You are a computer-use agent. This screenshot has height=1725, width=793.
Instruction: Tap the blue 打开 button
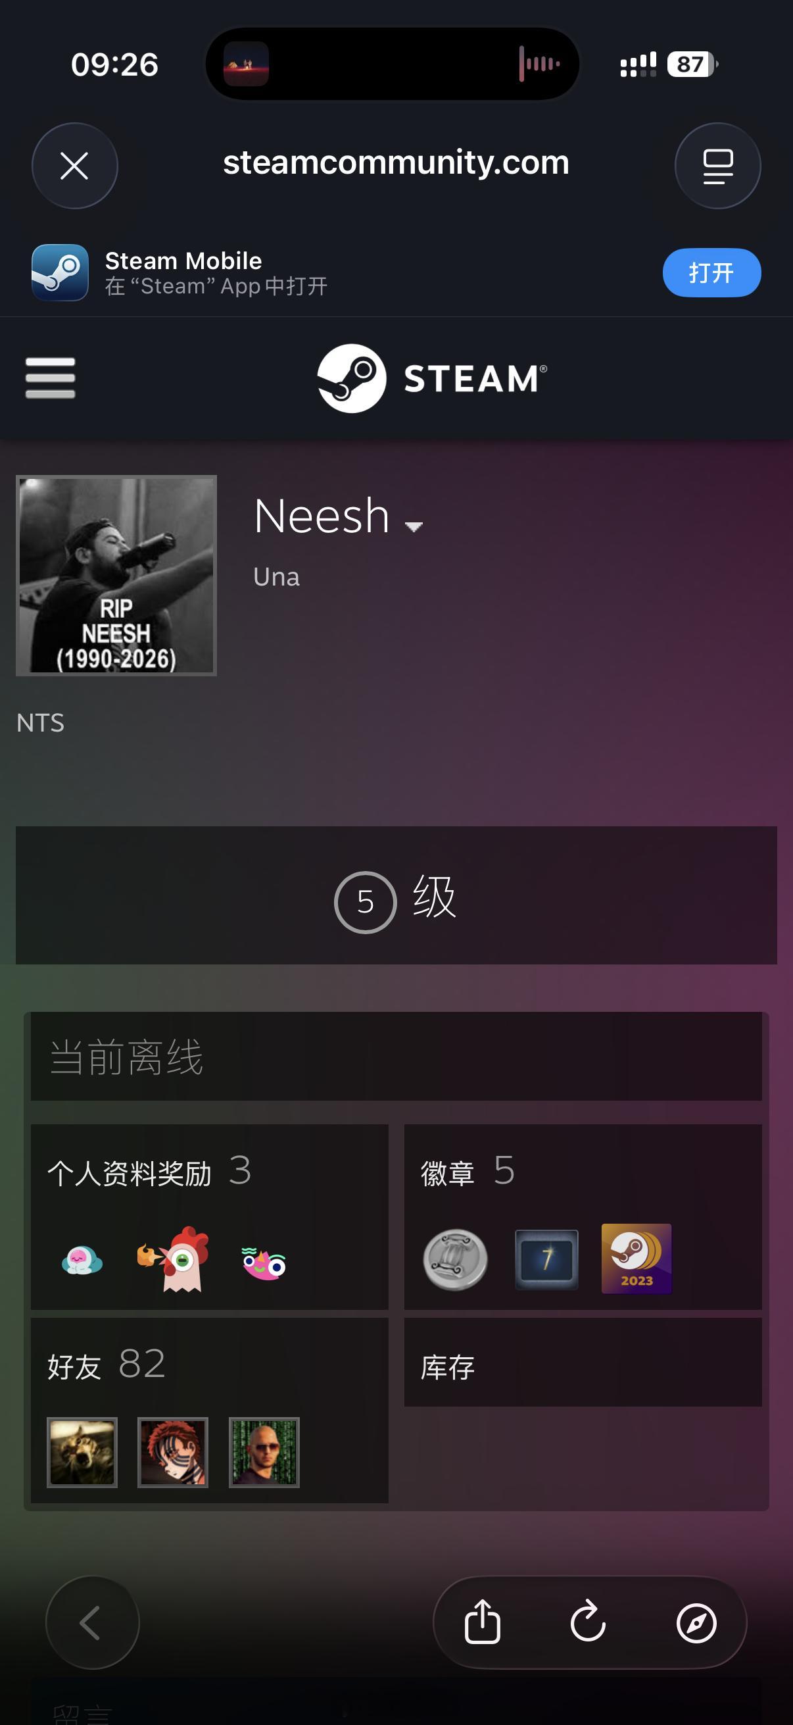tap(711, 272)
